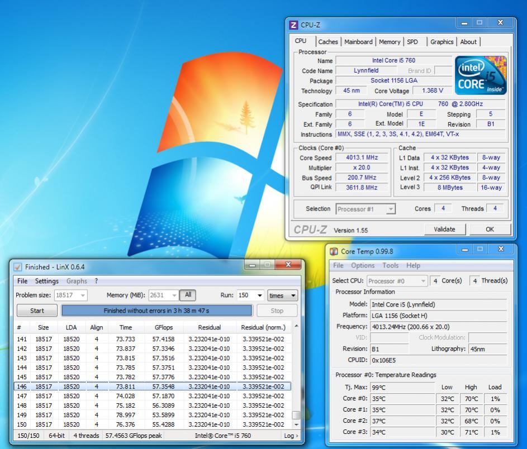Click the Validate button in CPU-Z
This screenshot has height=449, width=527.
point(444,230)
